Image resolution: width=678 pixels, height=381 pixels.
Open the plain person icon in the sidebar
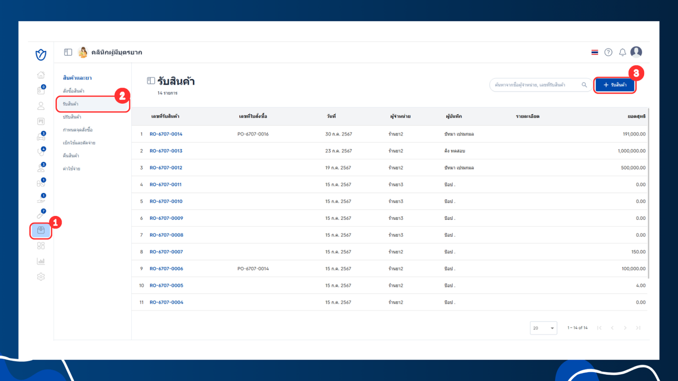41,106
